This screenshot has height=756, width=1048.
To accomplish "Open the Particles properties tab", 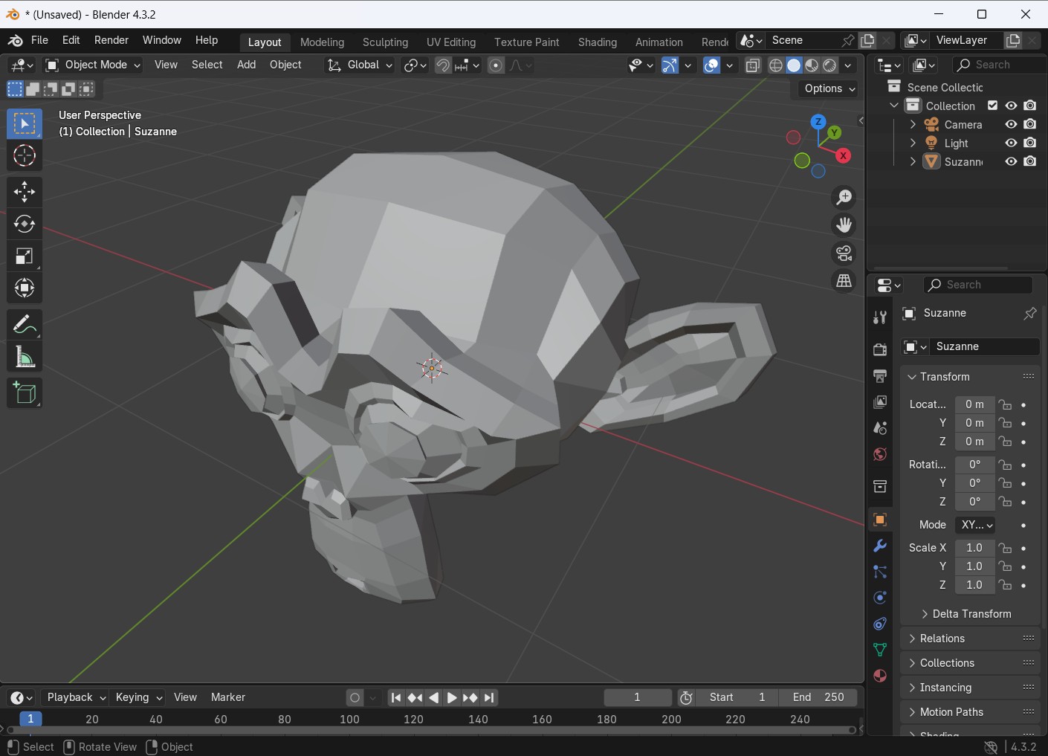I will pyautogui.click(x=880, y=572).
